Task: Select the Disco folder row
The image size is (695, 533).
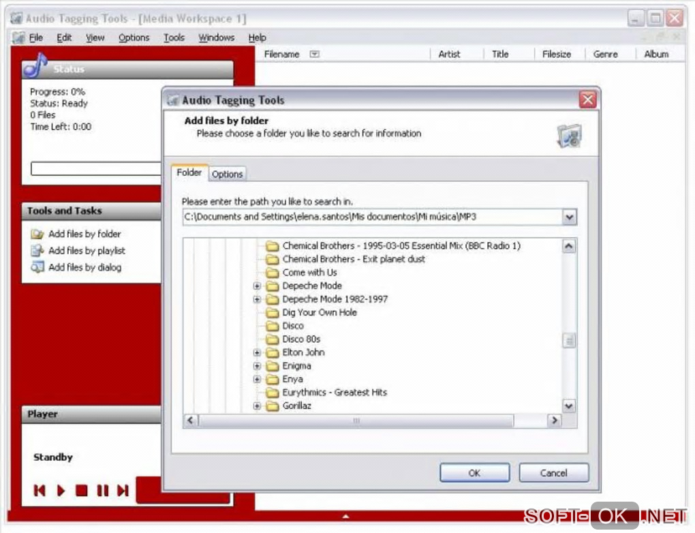Action: (293, 326)
